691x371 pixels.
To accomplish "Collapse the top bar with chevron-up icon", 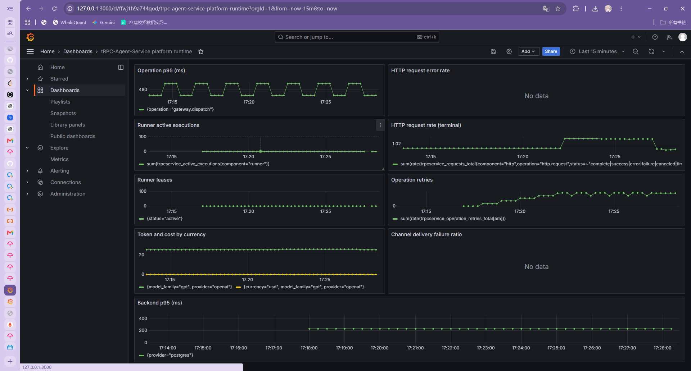I will [682, 51].
